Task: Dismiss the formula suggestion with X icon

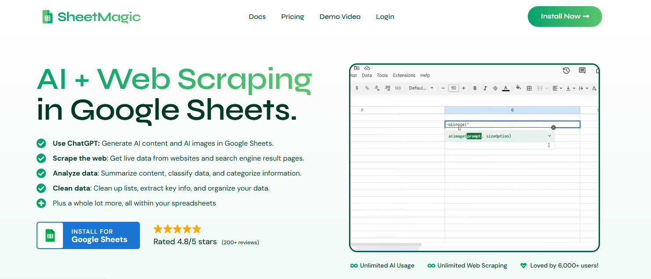Action: click(x=553, y=128)
